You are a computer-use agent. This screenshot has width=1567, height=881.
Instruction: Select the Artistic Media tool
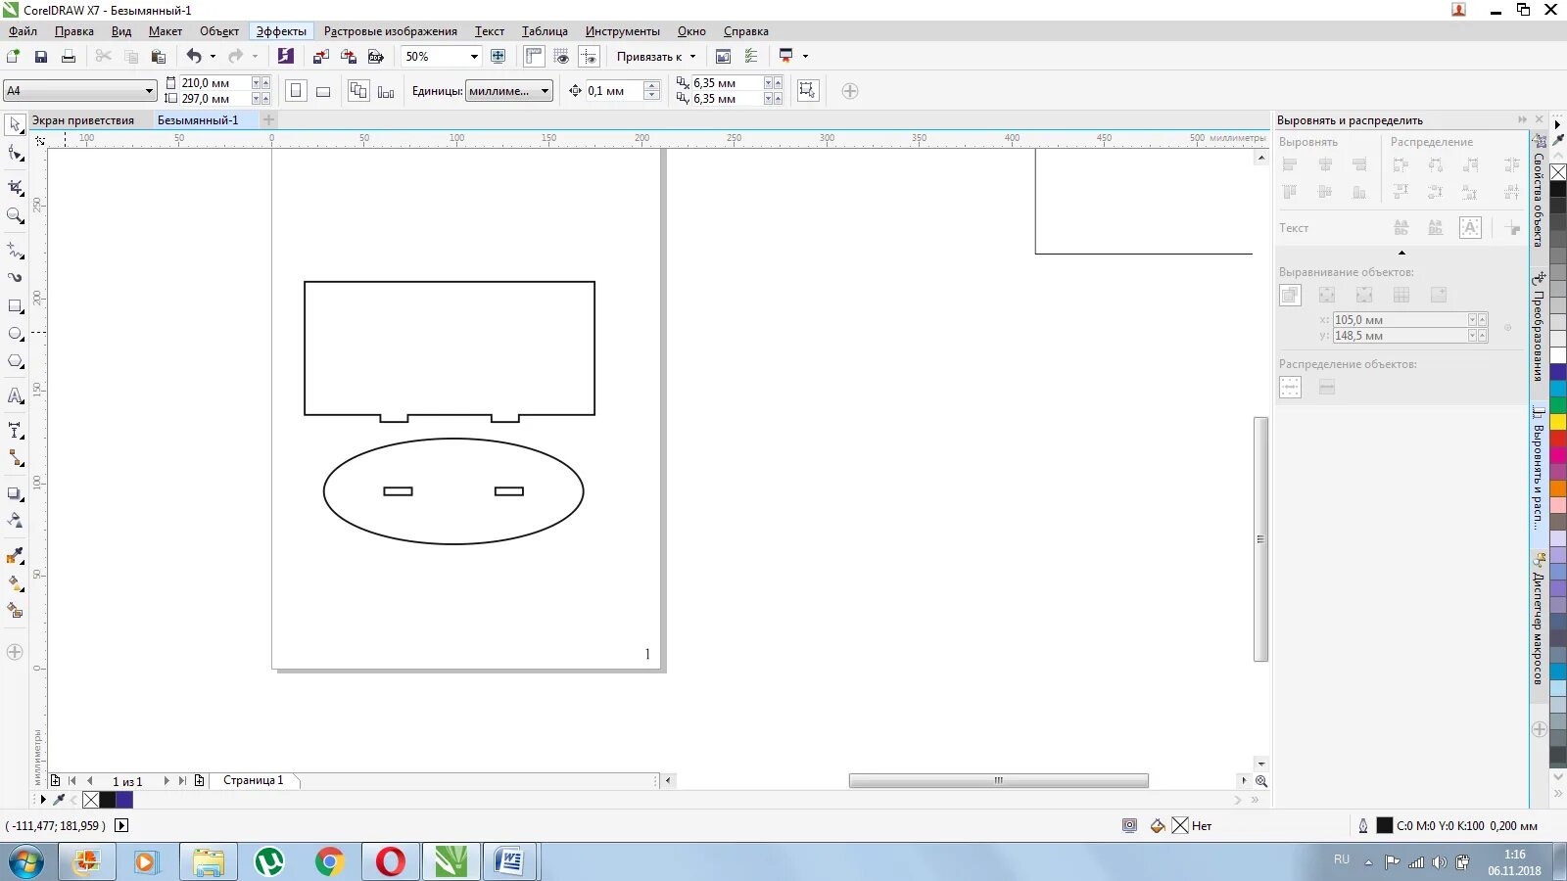tap(15, 277)
